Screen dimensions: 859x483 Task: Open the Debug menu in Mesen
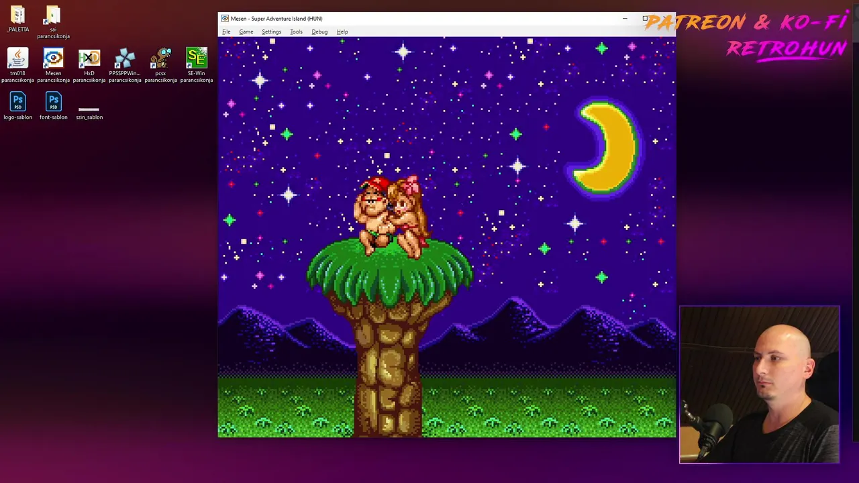[x=319, y=32]
